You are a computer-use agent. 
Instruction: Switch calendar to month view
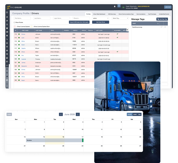click(130, 114)
